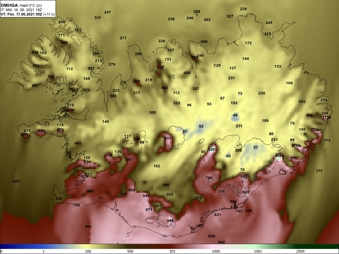Click the legend label 500
Screen dimensions: 339x254
(x=130, y=251)
